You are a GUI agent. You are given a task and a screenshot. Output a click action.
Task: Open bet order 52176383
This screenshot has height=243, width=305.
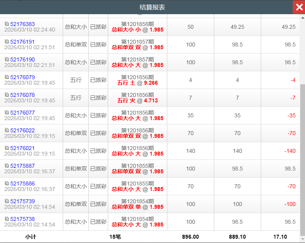(22, 24)
